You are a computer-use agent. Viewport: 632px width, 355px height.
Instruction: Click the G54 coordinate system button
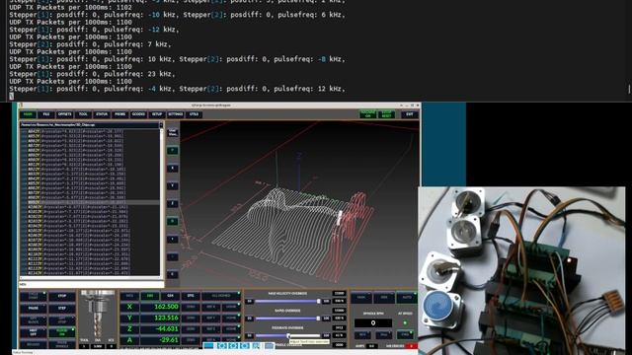coord(170,296)
